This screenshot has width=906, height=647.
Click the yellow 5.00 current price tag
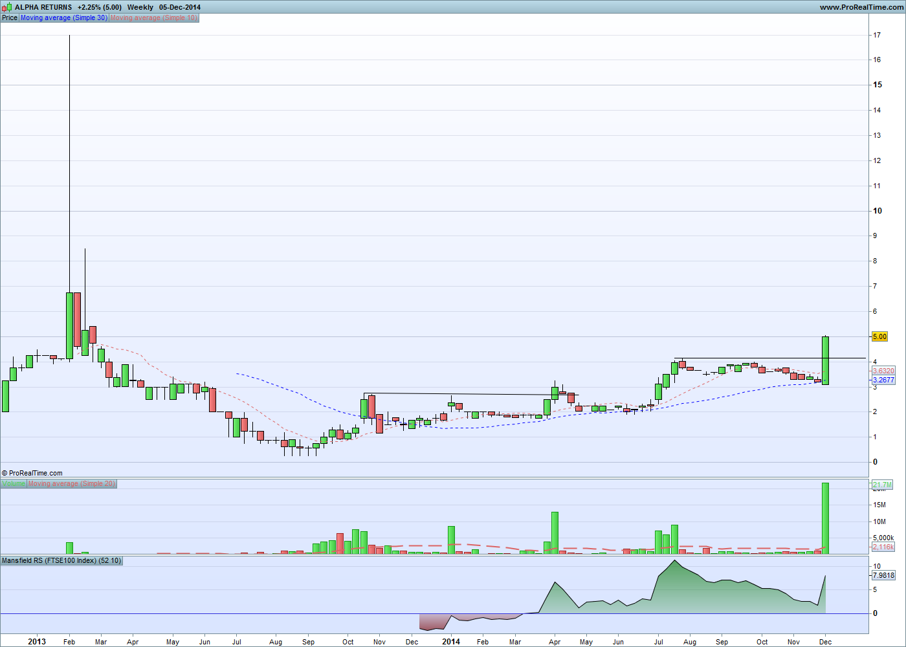[x=879, y=336]
